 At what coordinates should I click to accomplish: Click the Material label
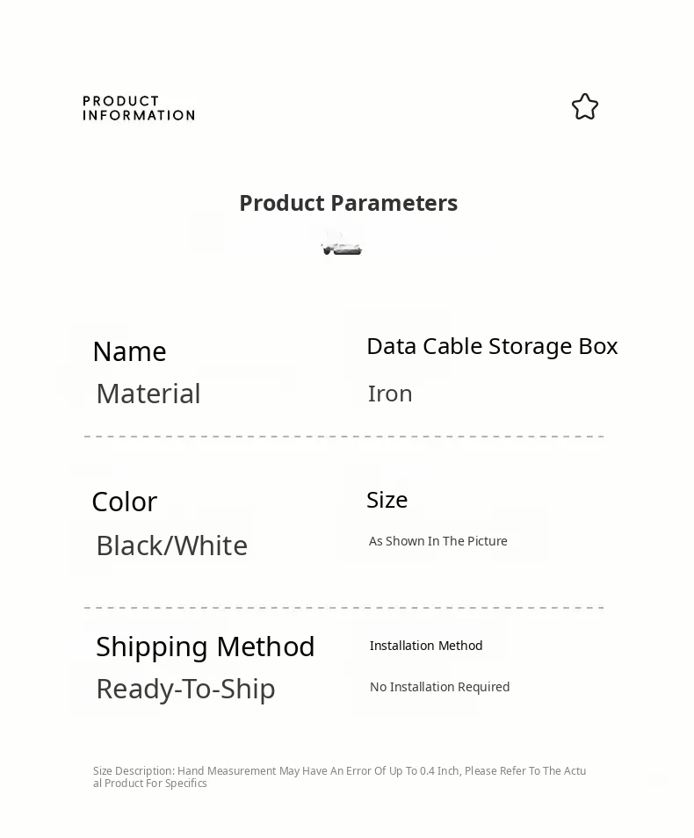tap(148, 394)
